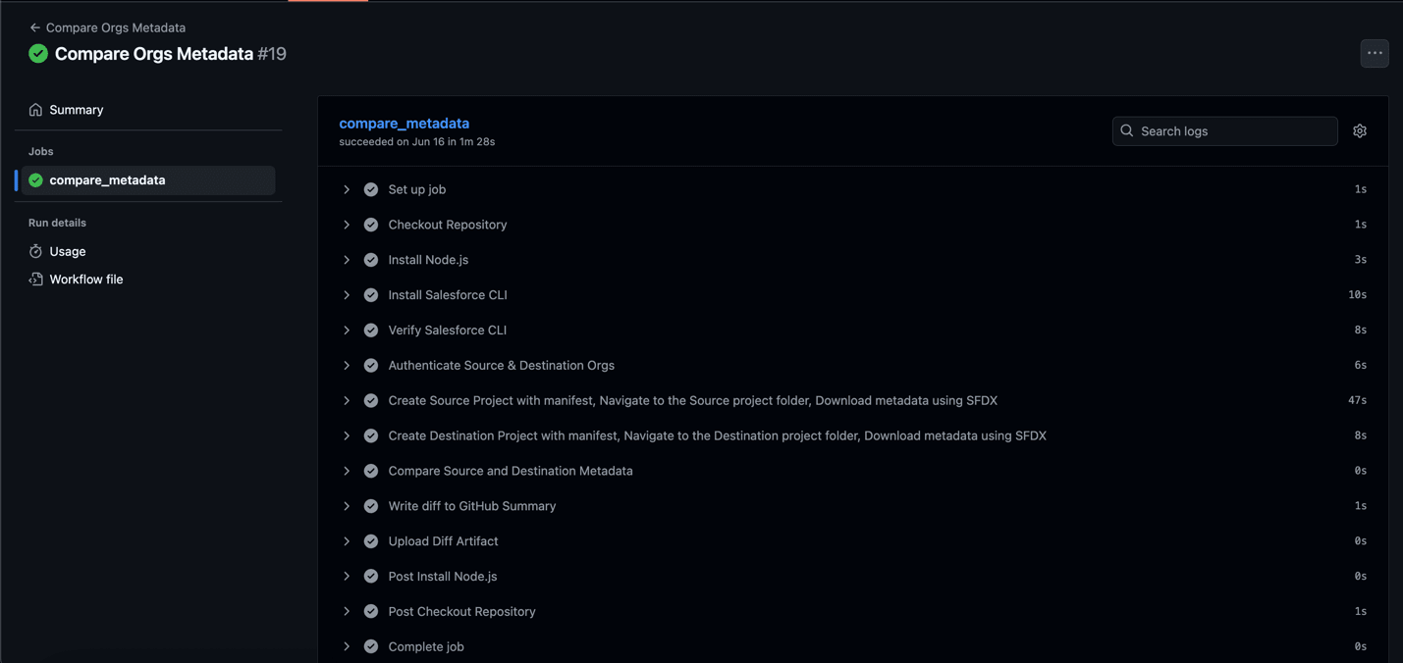The image size is (1403, 663).
Task: Click the Summary home icon
Action: pyautogui.click(x=35, y=110)
